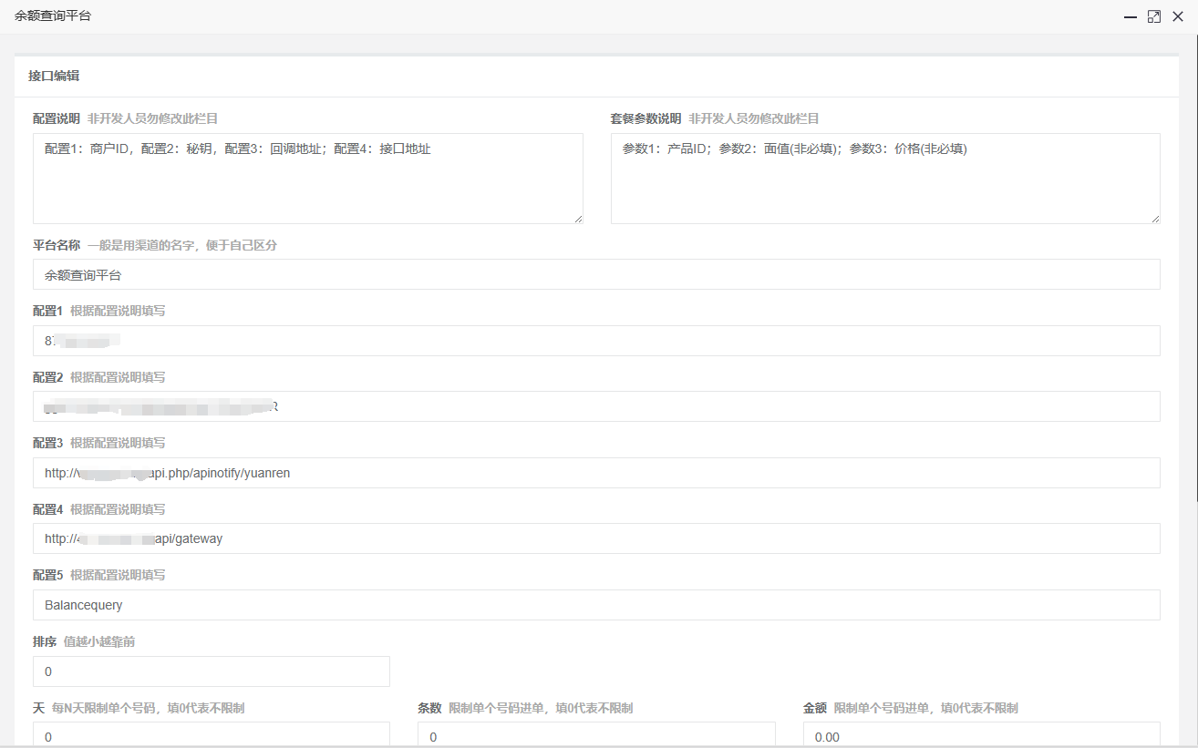Image resolution: width=1198 pixels, height=748 pixels.
Task: Click the 金额 amount limit field
Action: tap(981, 735)
